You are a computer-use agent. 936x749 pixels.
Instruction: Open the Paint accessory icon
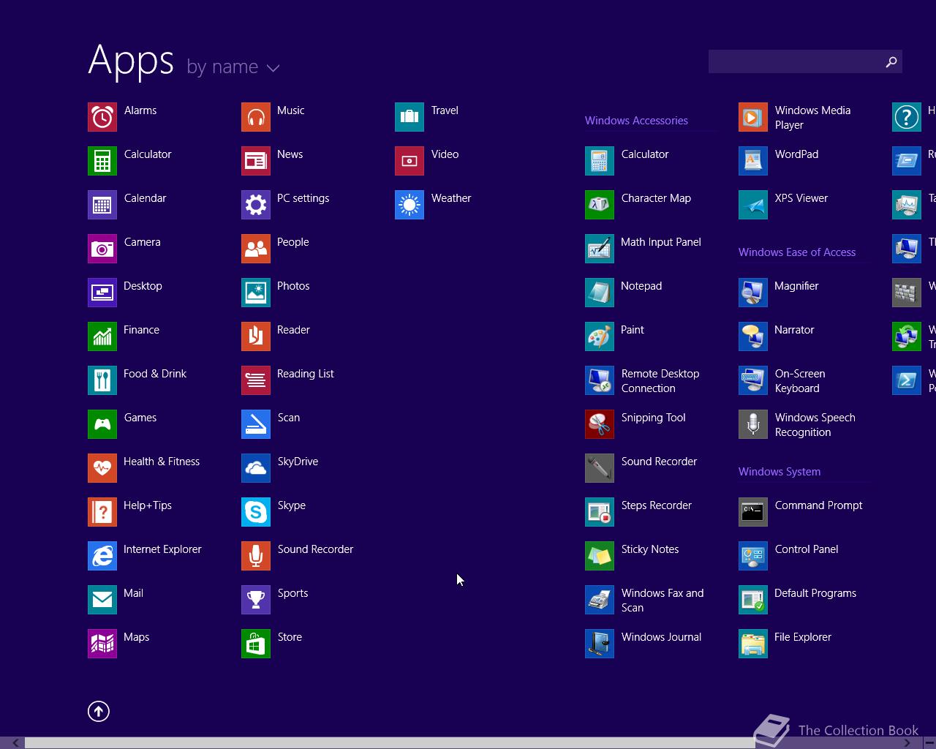[x=600, y=336]
